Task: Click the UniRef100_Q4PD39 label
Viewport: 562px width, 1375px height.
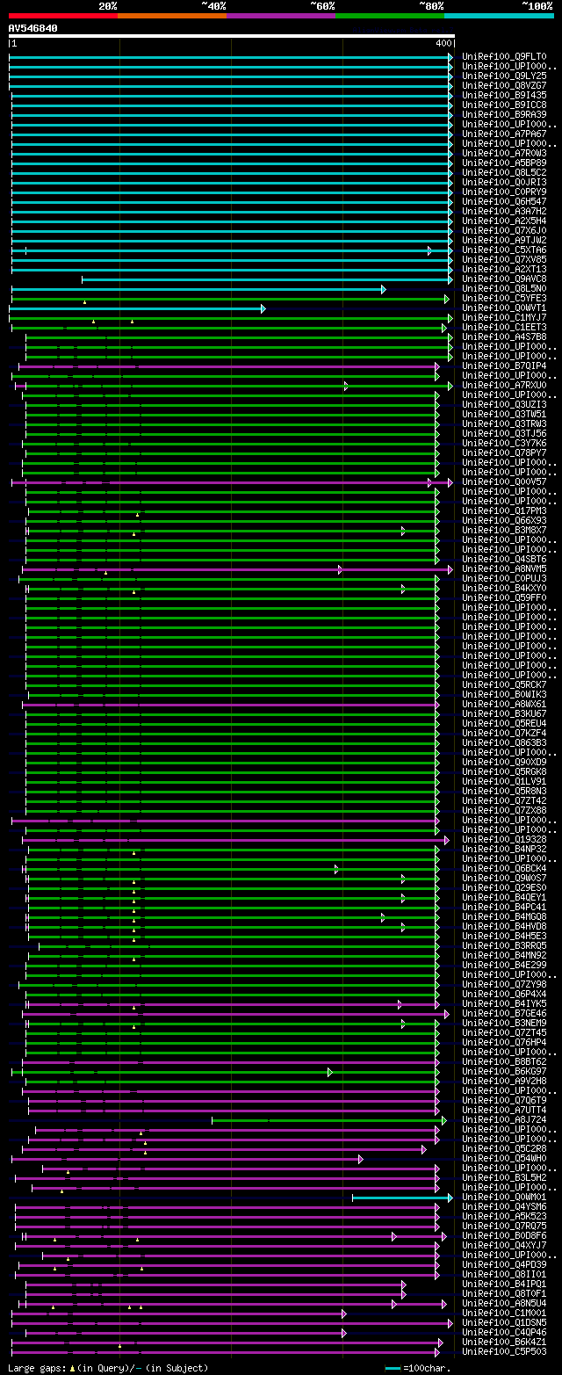Action: pos(504,1265)
